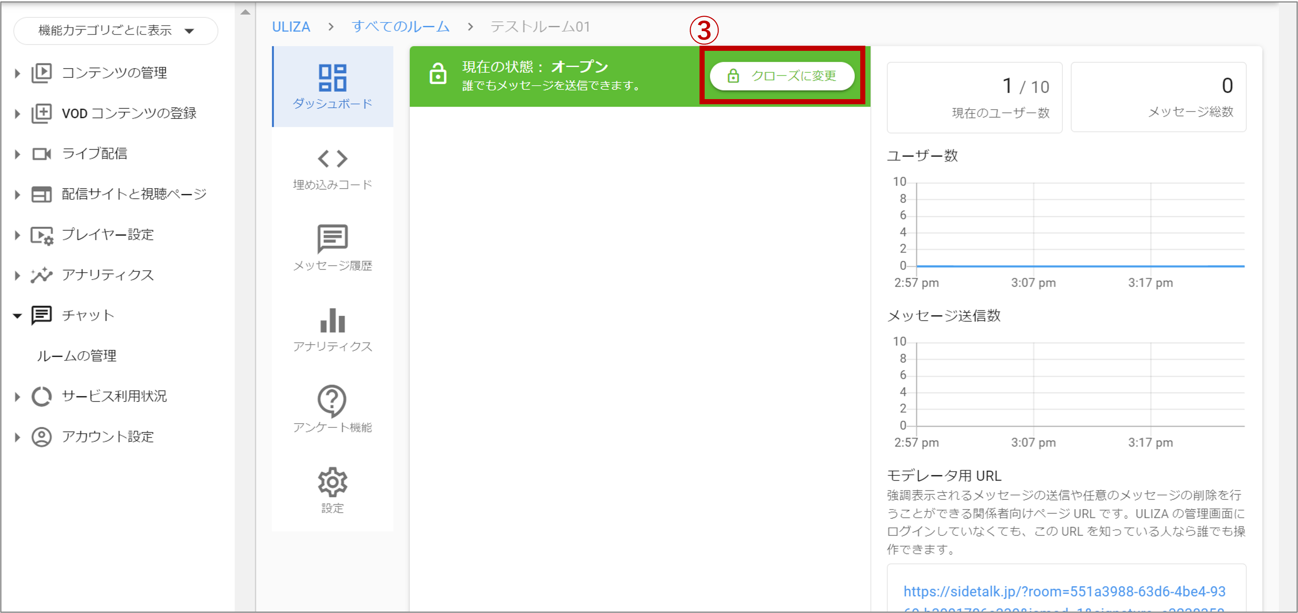The image size is (1298, 613).
Task: Open コンテンツの管理 menu item
Action: [x=114, y=73]
